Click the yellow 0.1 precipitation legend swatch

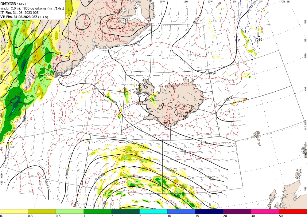coord(14,211)
